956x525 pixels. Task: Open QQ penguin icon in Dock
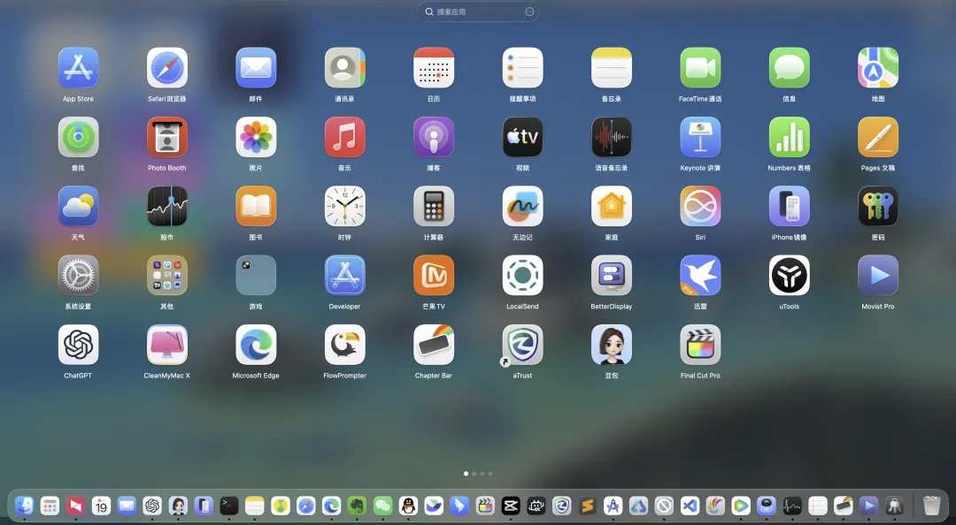[x=408, y=506]
